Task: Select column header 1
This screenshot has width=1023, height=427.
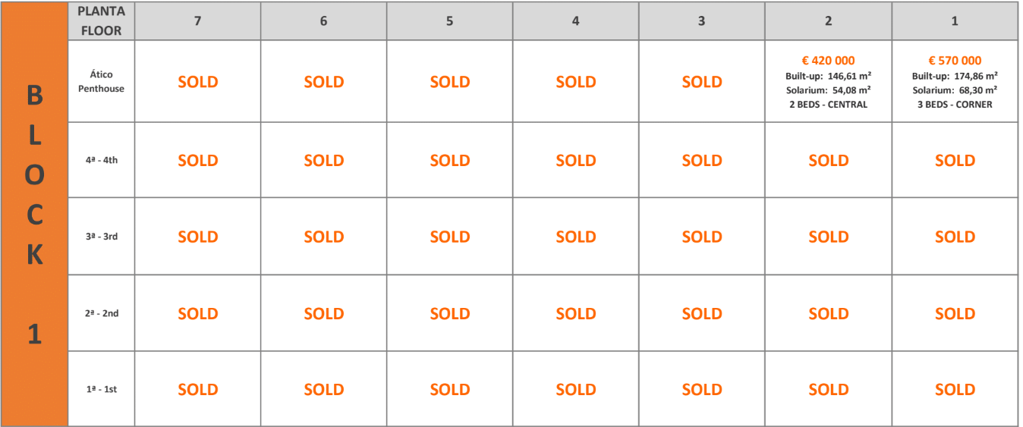Action: click(955, 21)
